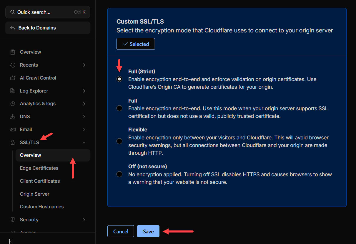Go to Origin Server settings
The height and width of the screenshot is (244, 356).
tap(34, 194)
